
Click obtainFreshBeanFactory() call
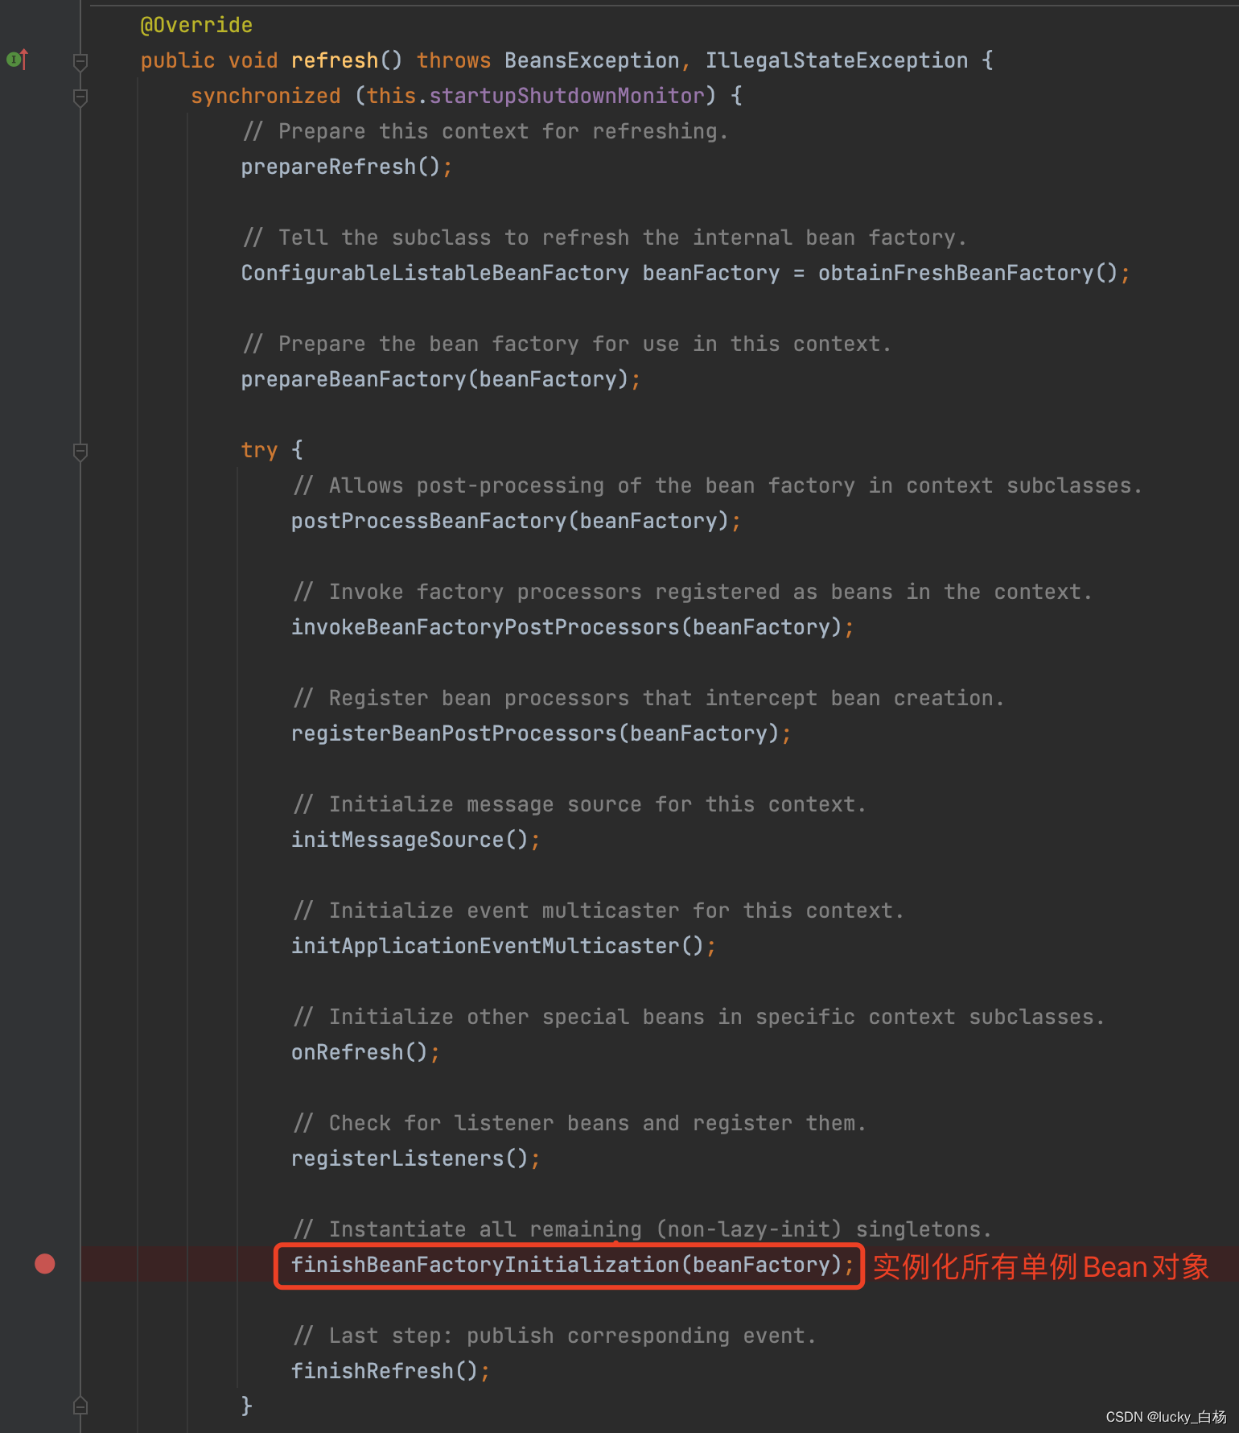pos(968,273)
